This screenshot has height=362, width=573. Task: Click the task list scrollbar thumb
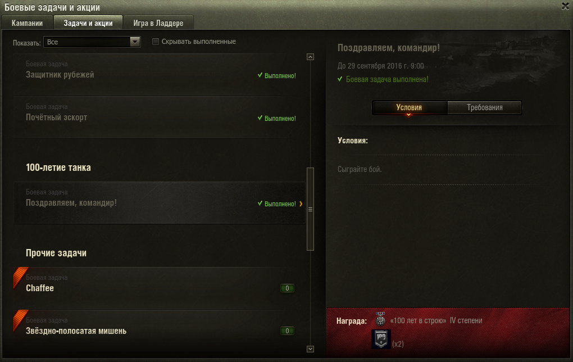pyautogui.click(x=310, y=209)
